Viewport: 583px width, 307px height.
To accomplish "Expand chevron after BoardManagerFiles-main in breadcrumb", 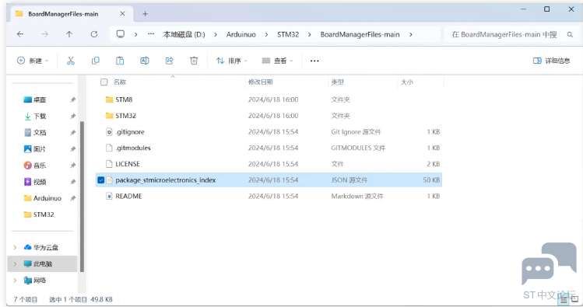I will (x=410, y=34).
